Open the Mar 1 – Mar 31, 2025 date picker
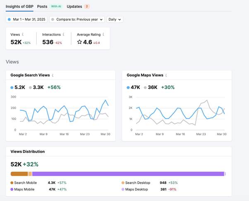Image resolution: width=249 pixels, height=201 pixels. pos(26,19)
